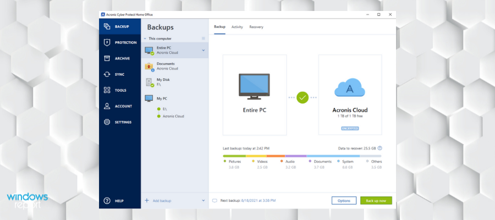Collapse the This computer group triangle

(145, 38)
